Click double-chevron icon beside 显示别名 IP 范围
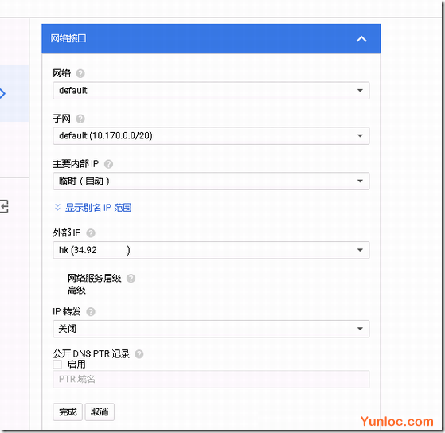This screenshot has height=433, width=445. [57, 208]
